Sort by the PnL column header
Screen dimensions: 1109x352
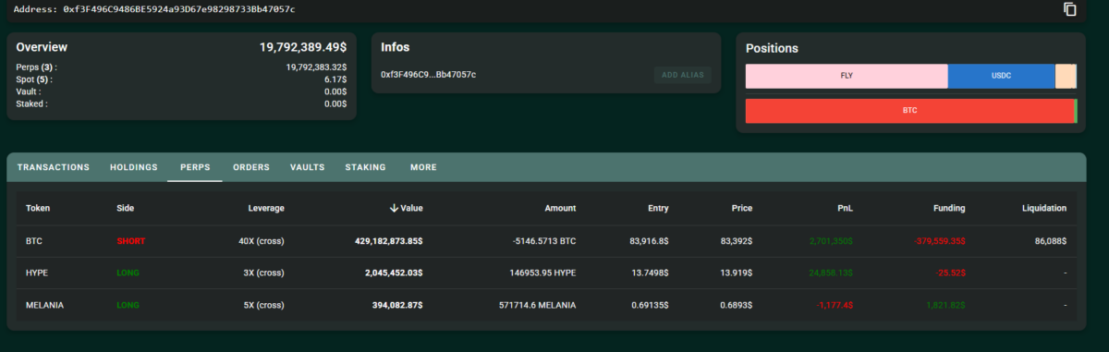coord(845,209)
